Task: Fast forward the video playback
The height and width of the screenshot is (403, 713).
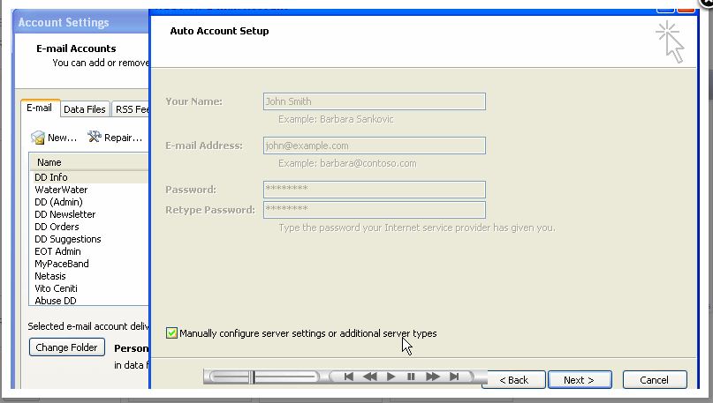Action: pos(432,377)
